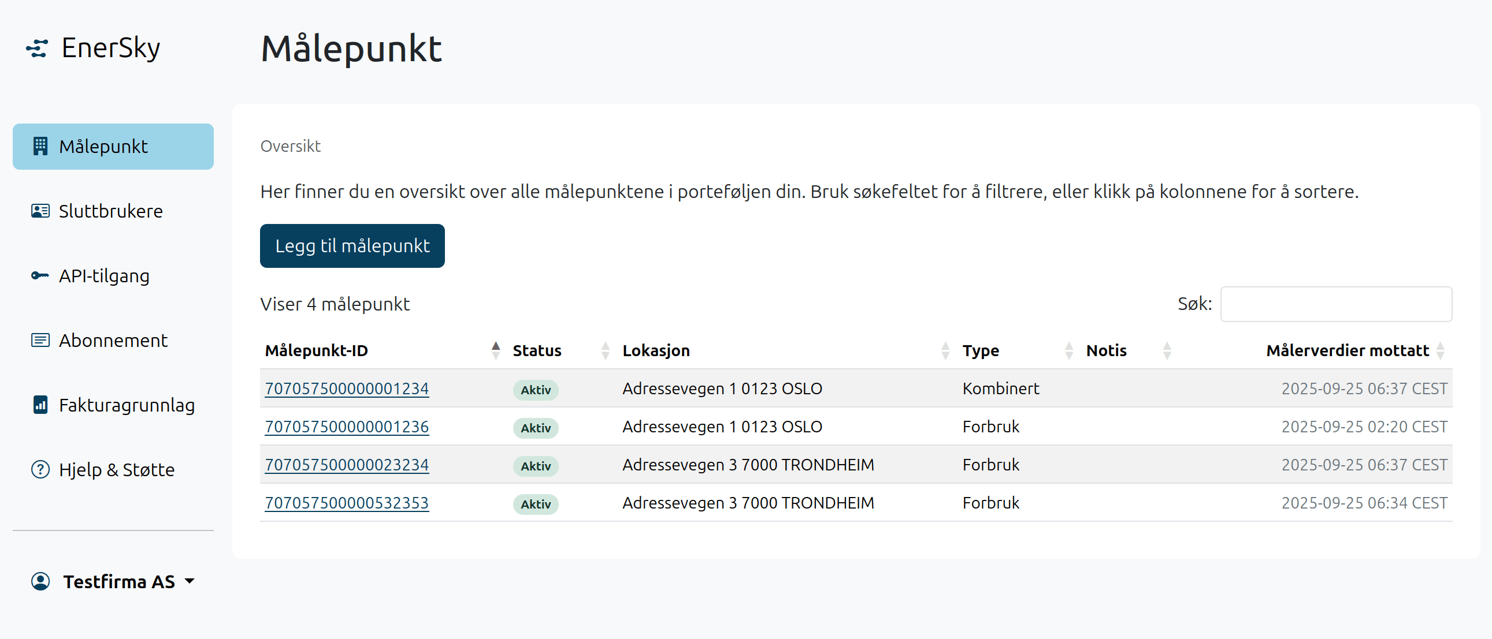Click the question mark help icon
Viewport: 1492px width, 639px height.
(x=40, y=469)
